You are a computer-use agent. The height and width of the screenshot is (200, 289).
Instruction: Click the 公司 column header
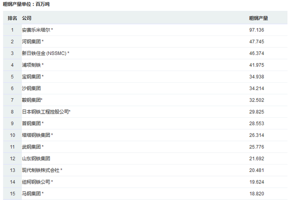click(x=27, y=18)
